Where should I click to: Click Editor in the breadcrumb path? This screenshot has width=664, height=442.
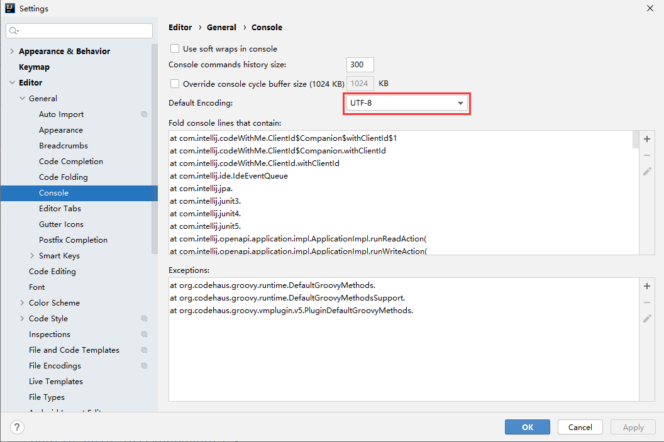pos(180,27)
